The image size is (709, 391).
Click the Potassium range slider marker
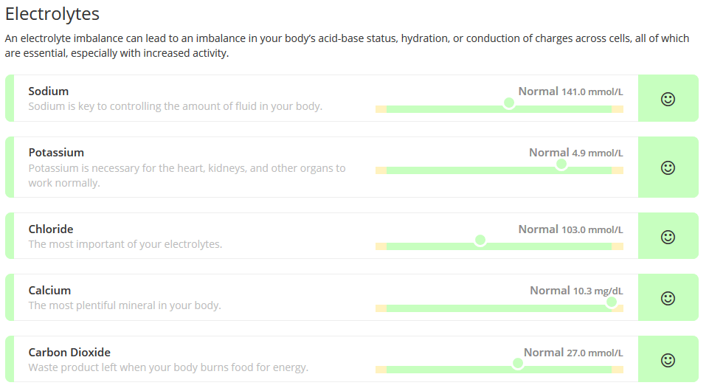click(561, 165)
